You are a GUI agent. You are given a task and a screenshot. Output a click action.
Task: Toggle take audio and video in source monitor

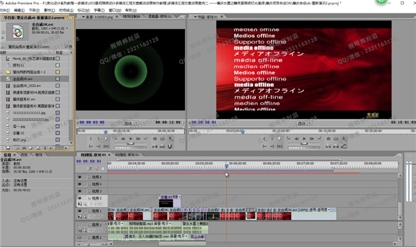pyautogui.click(x=170, y=146)
